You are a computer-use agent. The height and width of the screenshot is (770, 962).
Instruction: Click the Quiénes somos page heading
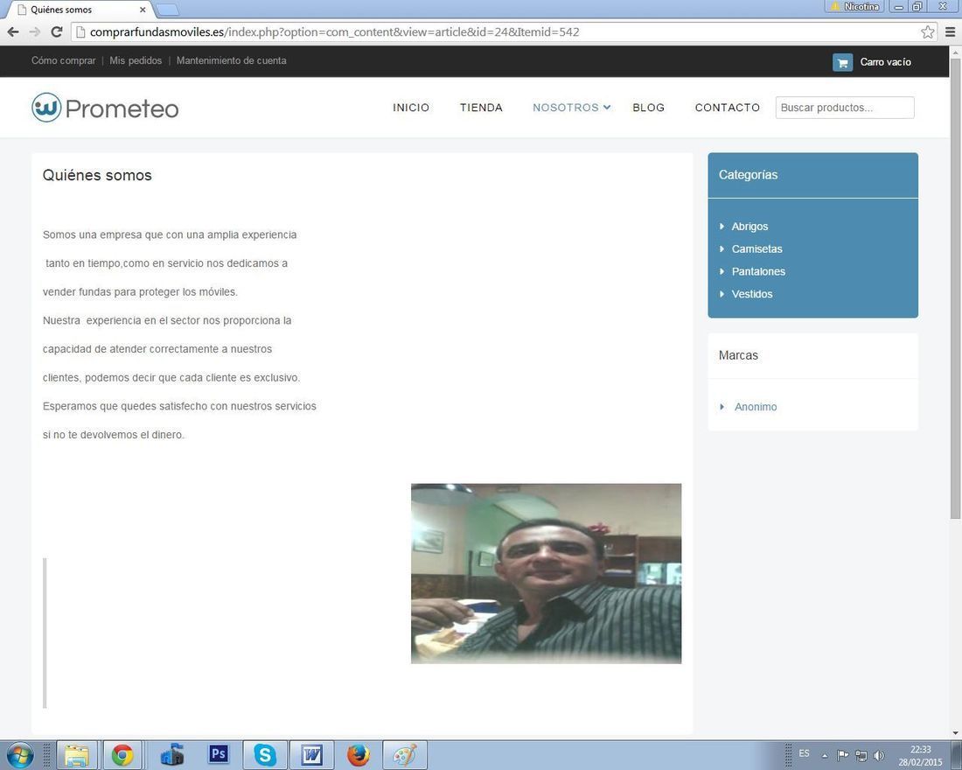tap(97, 176)
